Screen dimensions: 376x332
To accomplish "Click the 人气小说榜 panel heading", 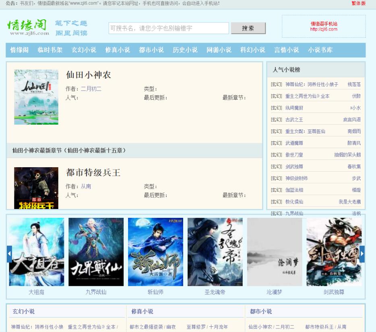I will [287, 70].
